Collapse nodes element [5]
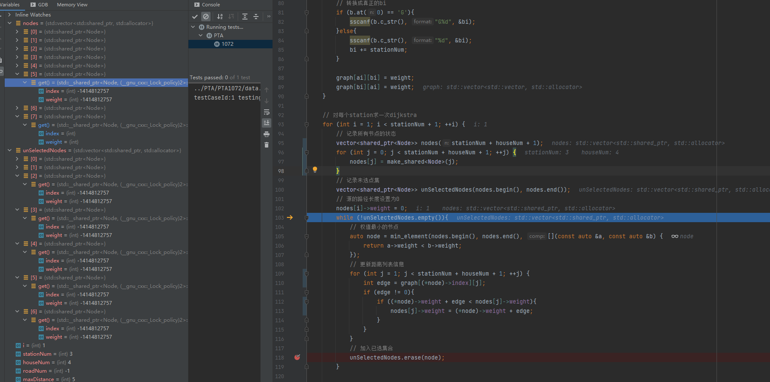 [17, 74]
